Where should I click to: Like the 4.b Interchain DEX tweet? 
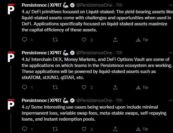coord(84,87)
